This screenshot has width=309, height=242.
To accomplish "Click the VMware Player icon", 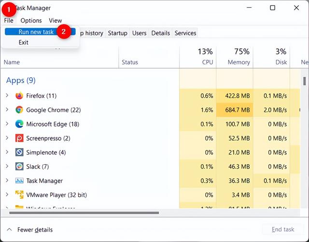I will tap(19, 195).
